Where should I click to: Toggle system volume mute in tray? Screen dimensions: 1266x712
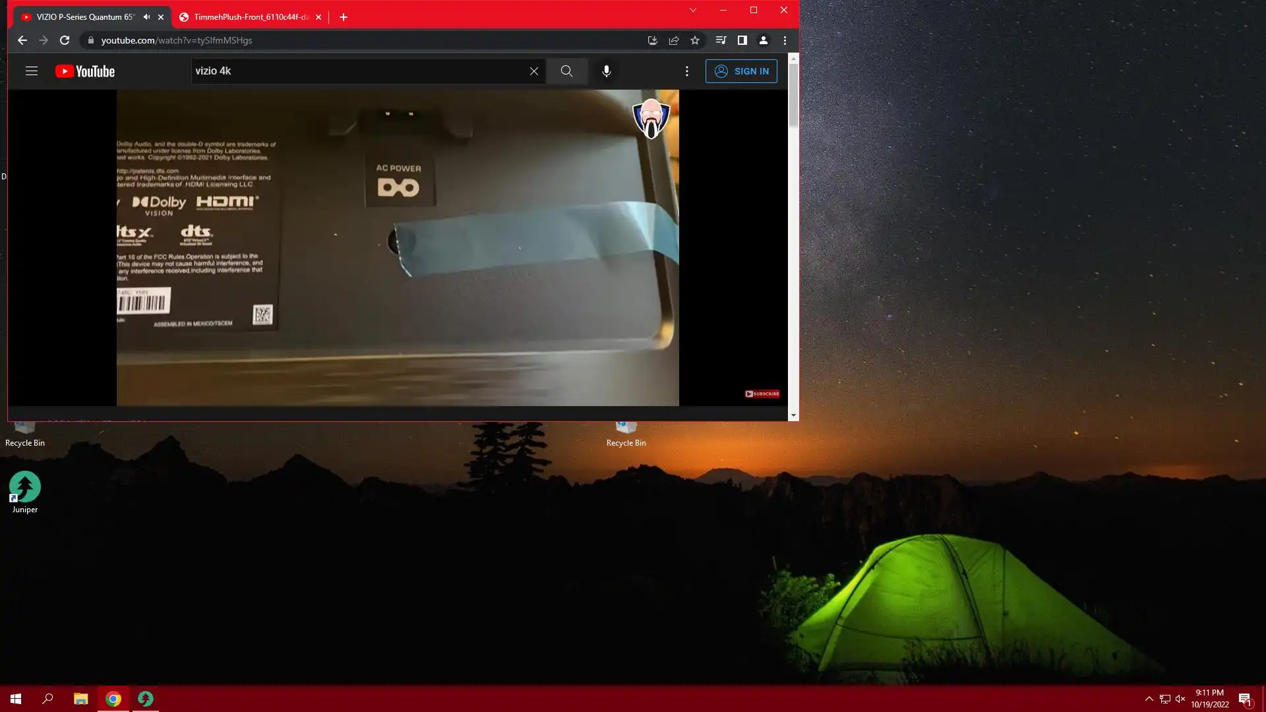coord(1180,699)
